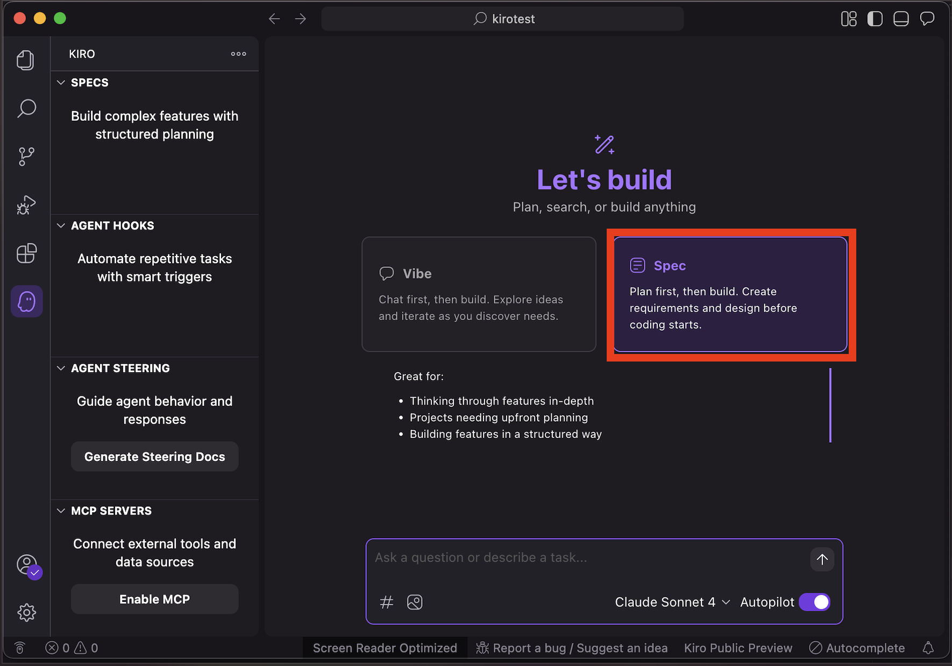The image size is (952, 666).
Task: Collapse the AGENT STEERING section
Action: pyautogui.click(x=154, y=368)
